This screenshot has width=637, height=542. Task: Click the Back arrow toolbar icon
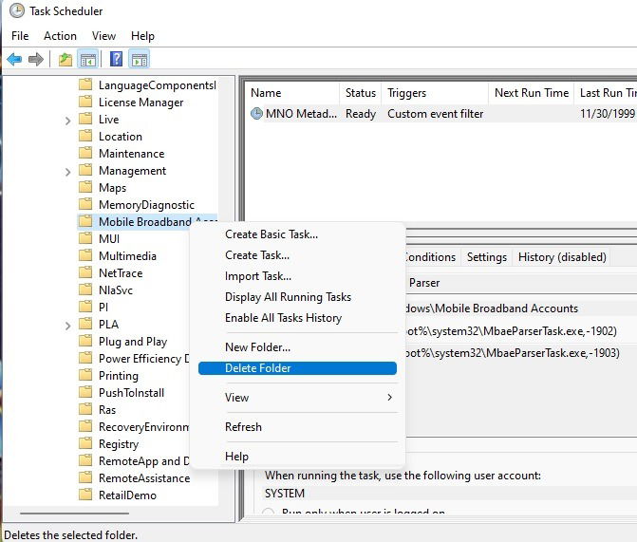[14, 59]
